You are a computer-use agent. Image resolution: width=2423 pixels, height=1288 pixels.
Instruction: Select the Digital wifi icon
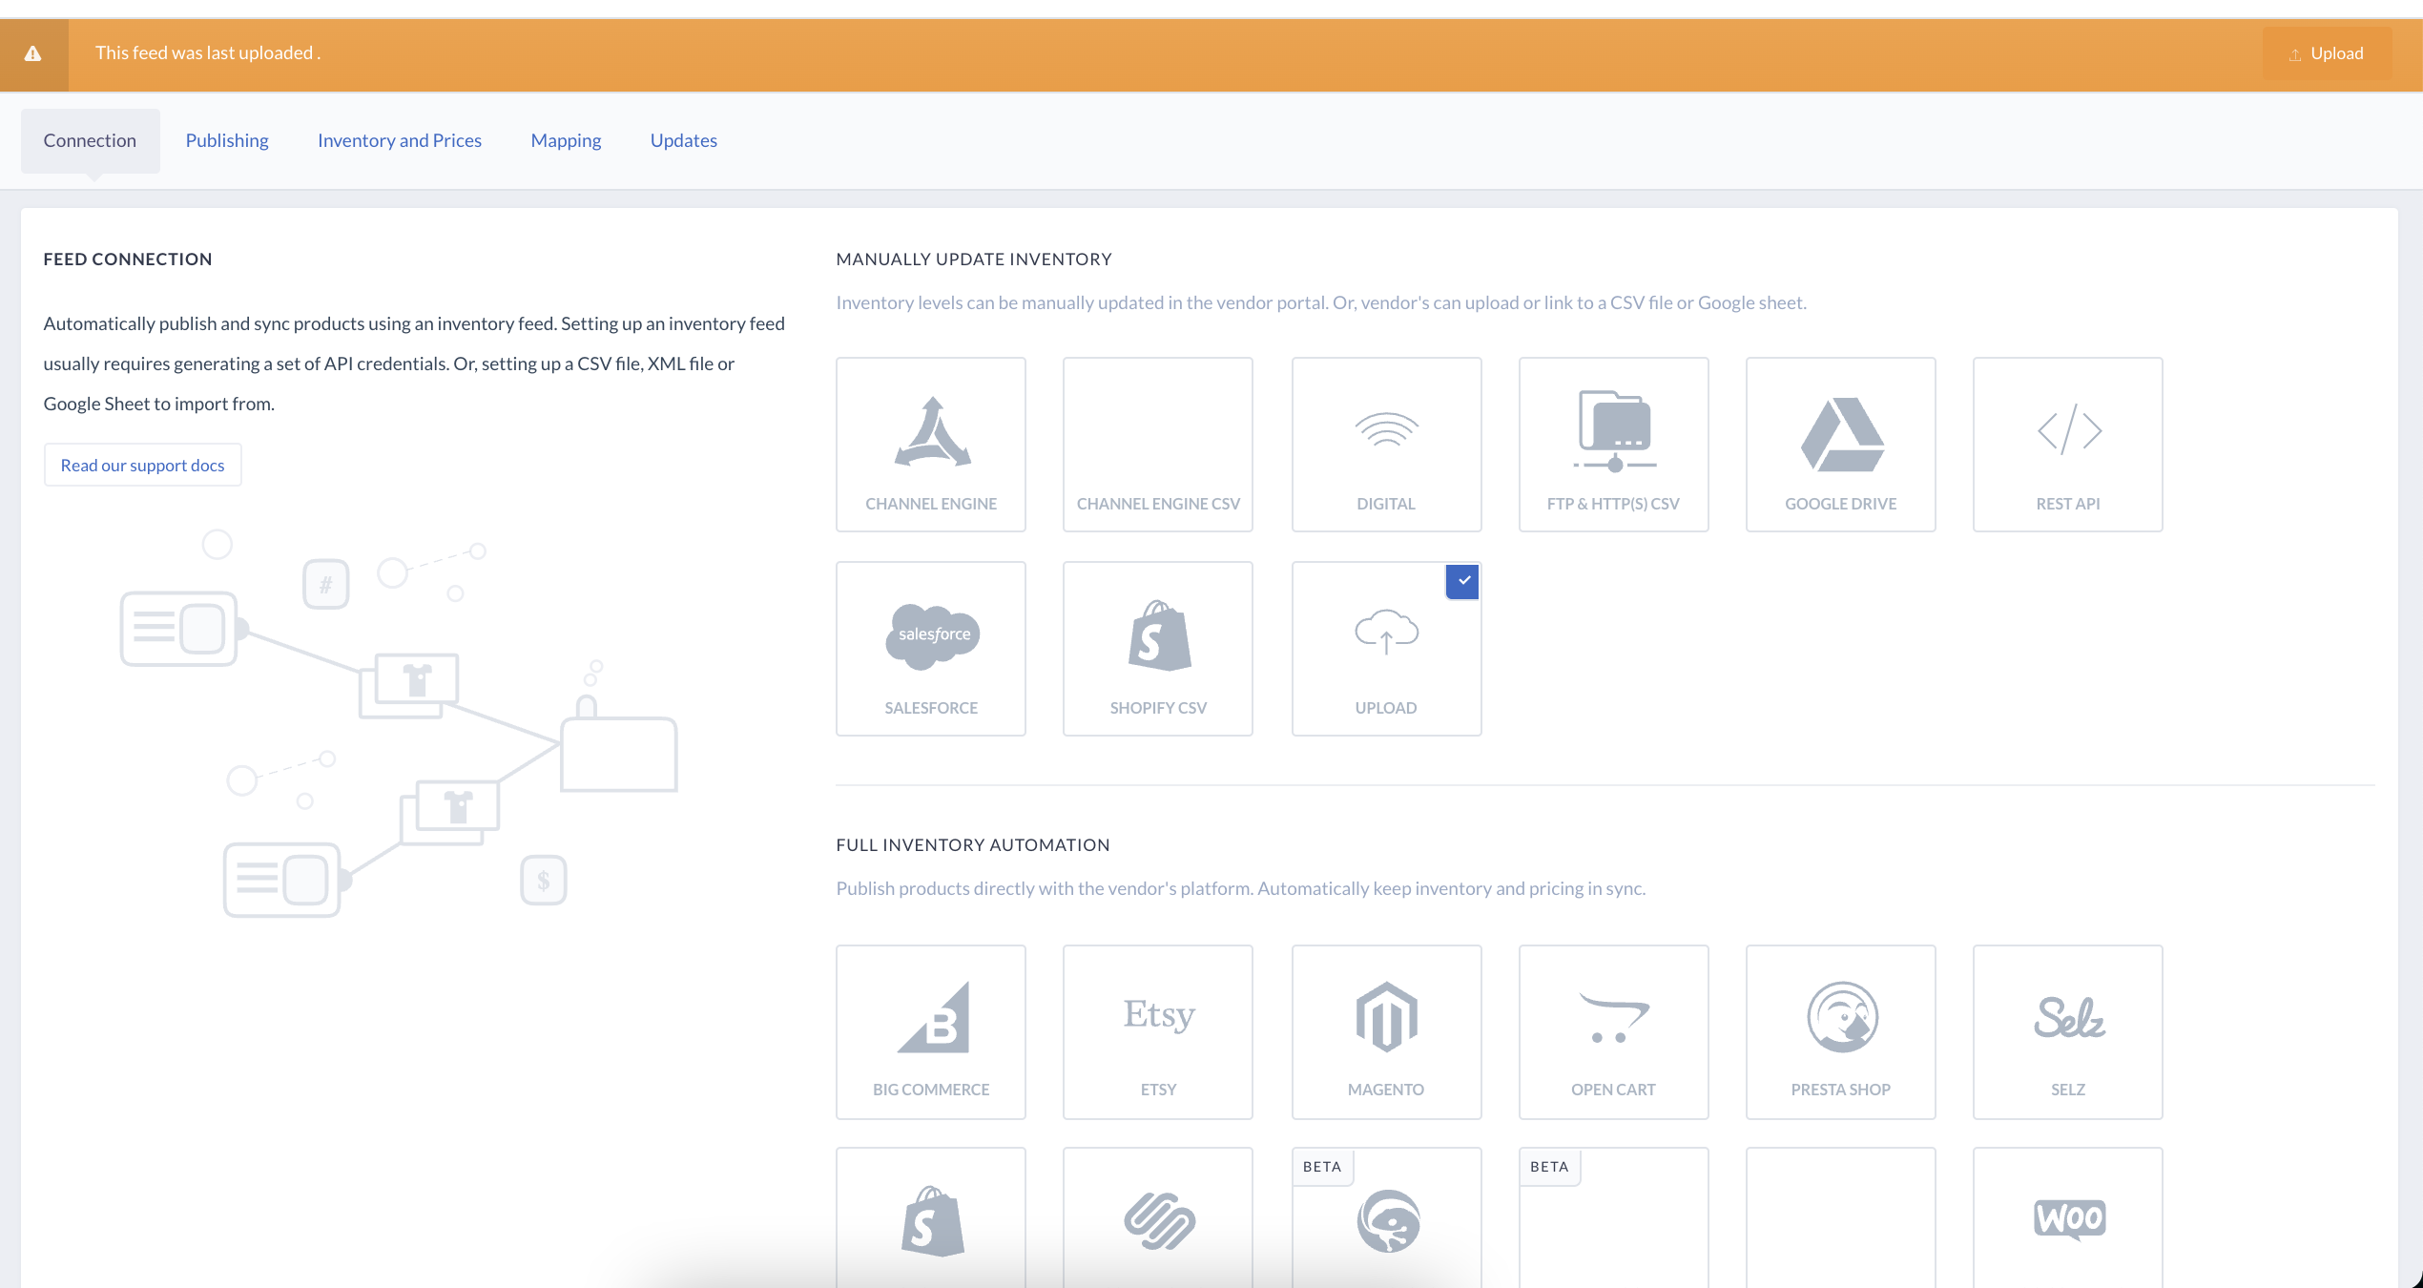[x=1386, y=430]
